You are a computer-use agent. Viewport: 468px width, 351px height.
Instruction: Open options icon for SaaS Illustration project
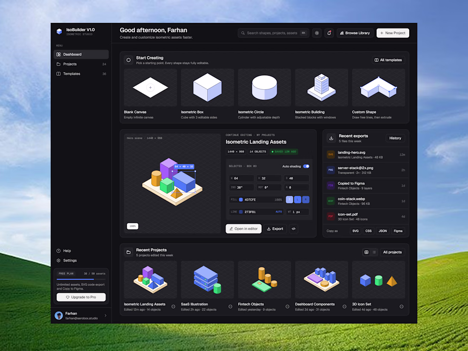tap(231, 306)
